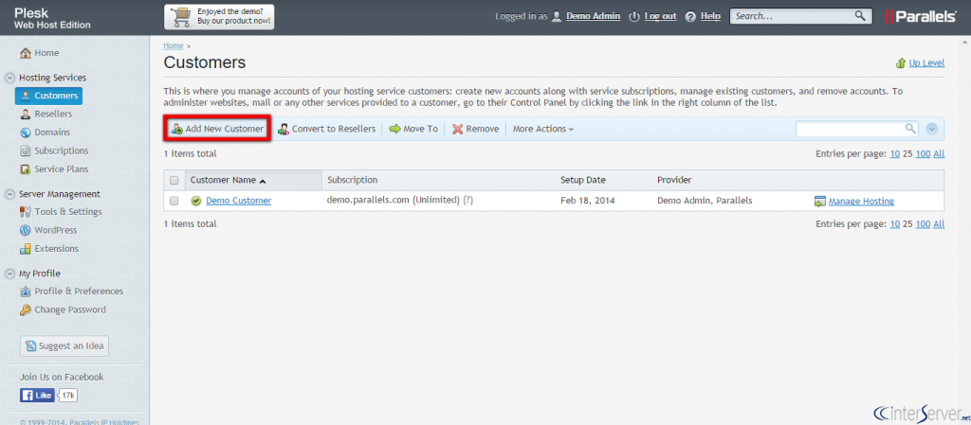This screenshot has width=971, height=425.
Task: Click the Buy our product now banner
Action: click(x=219, y=17)
